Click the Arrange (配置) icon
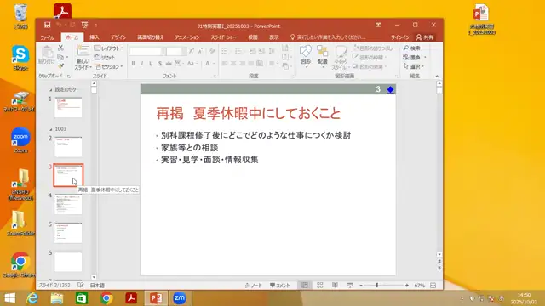This screenshot has width=545, height=306. pos(322,52)
